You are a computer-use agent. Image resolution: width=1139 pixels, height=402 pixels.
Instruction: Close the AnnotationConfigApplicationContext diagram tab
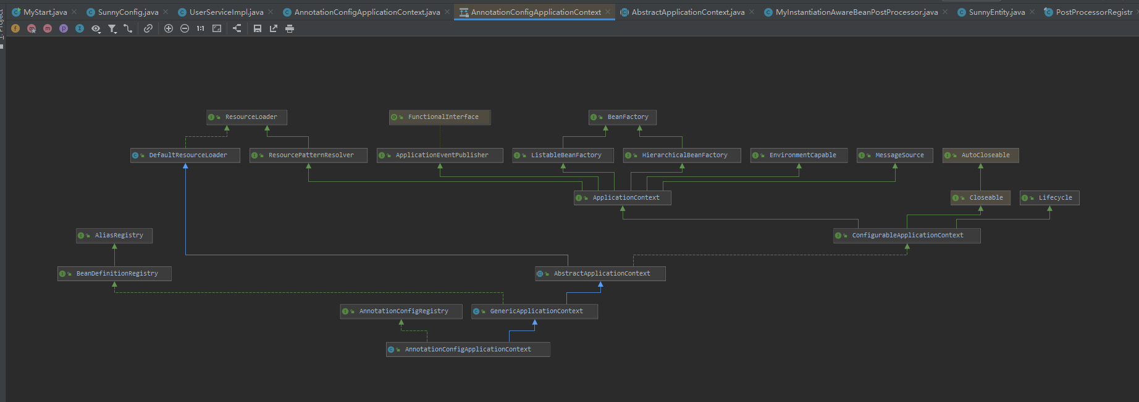click(x=608, y=12)
